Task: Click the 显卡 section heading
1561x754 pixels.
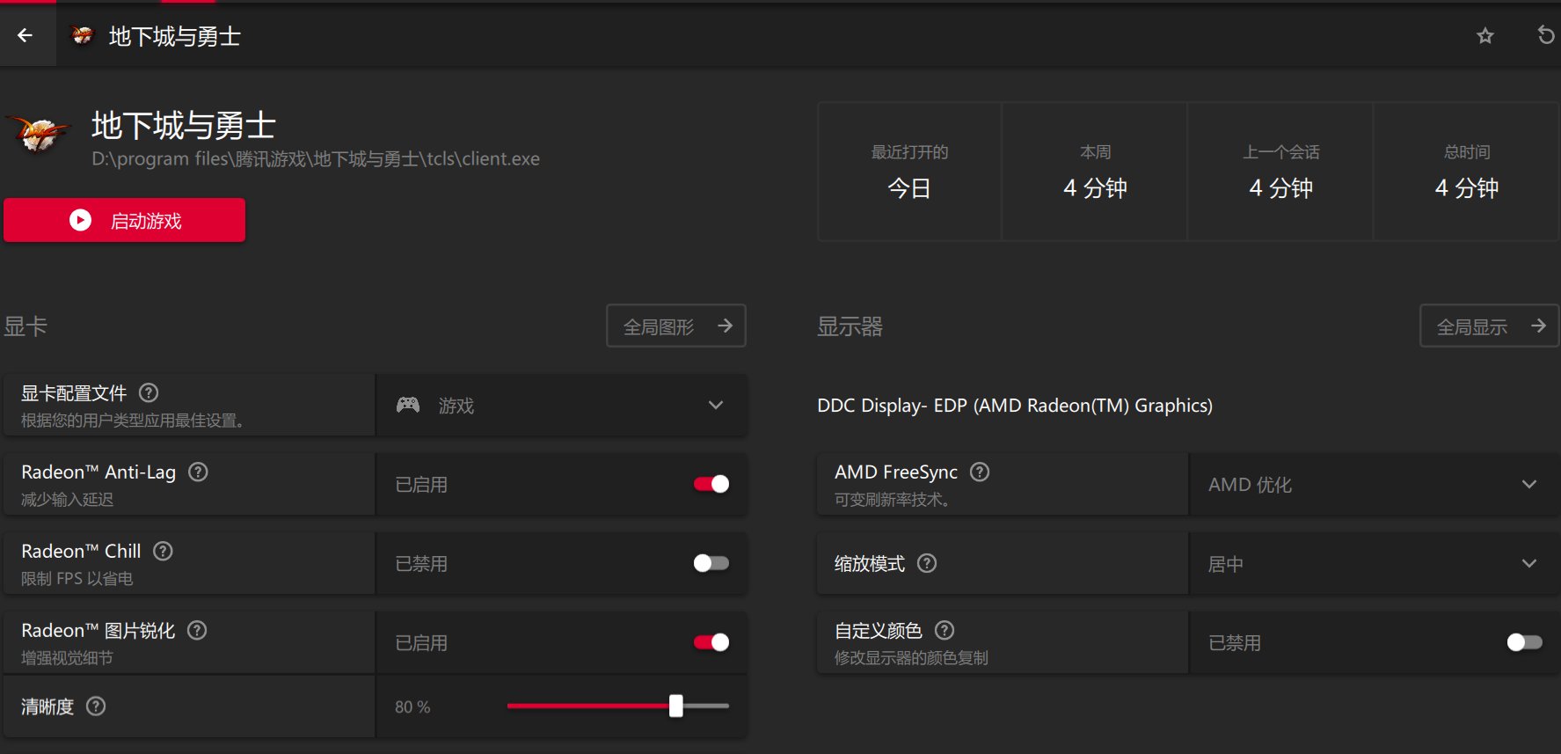Action: click(x=26, y=326)
